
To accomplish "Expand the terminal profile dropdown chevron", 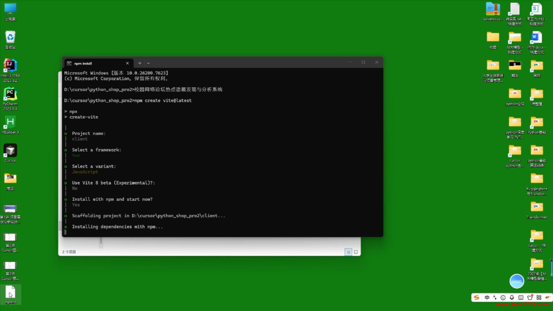I will pos(148,63).
